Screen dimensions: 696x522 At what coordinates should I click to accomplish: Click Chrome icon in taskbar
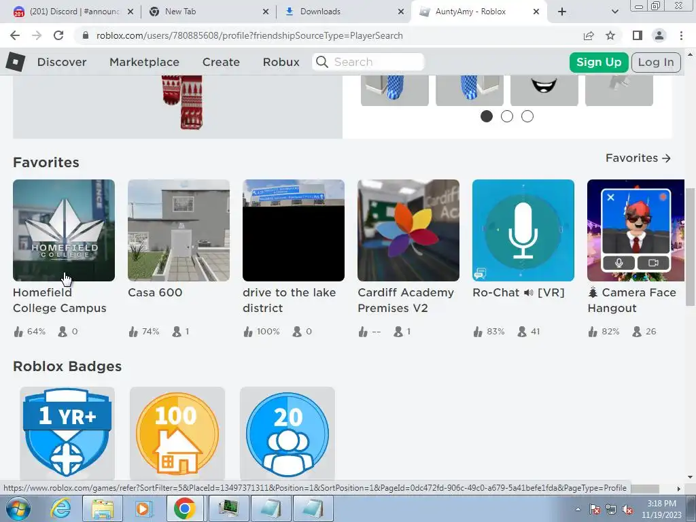click(x=185, y=508)
